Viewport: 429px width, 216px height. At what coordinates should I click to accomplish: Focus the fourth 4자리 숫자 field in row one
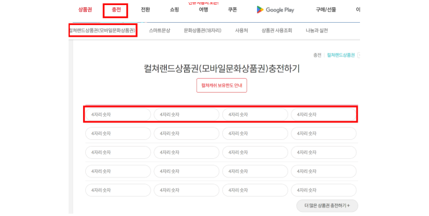[x=324, y=115]
